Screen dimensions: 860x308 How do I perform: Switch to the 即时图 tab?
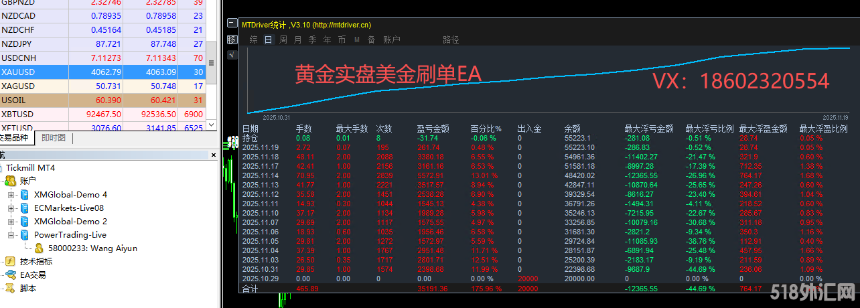54,138
